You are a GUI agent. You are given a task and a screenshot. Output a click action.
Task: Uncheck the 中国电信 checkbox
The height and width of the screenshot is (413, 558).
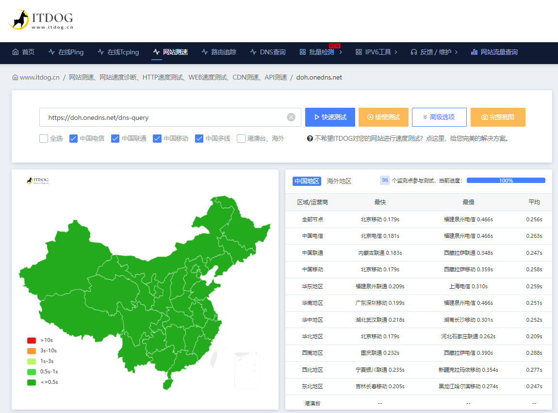click(74, 139)
